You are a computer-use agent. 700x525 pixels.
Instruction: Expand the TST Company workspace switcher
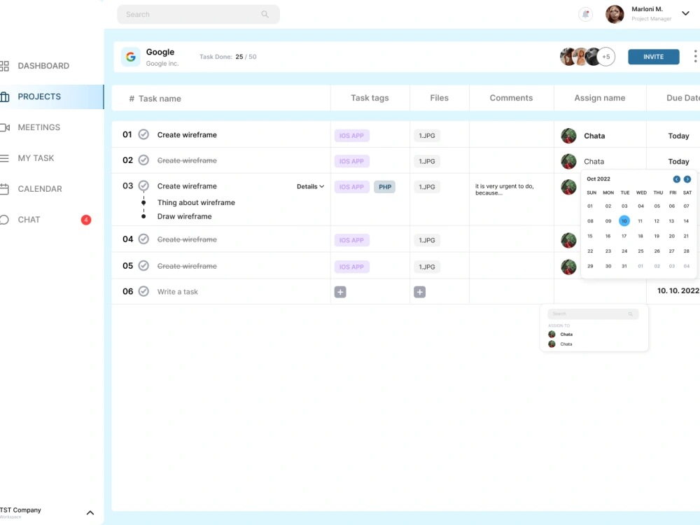(90, 512)
